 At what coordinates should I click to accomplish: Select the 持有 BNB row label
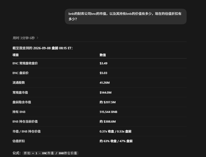point(19,112)
